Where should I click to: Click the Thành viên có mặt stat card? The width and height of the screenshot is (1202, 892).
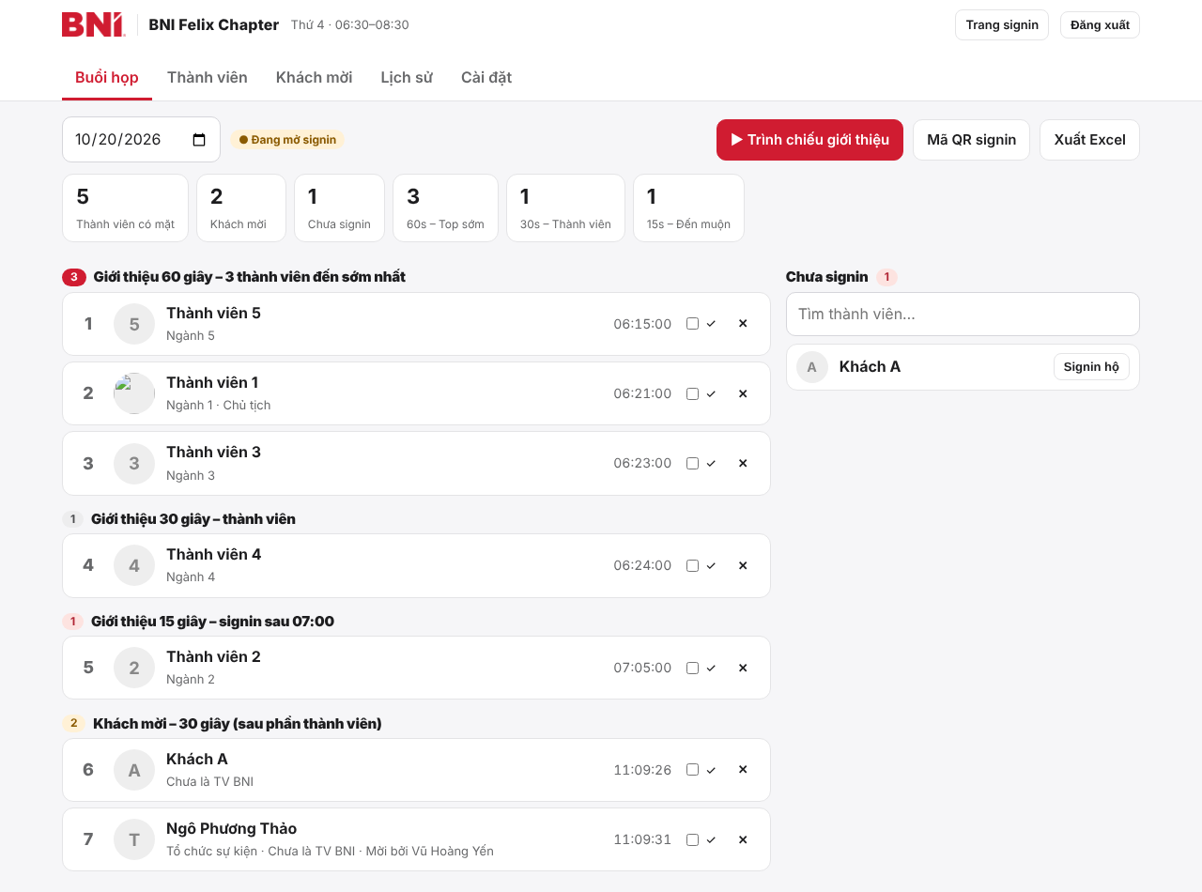(x=125, y=208)
